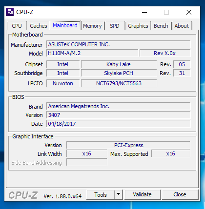Click the Validate button
The height and width of the screenshot is (209, 205).
tap(142, 194)
